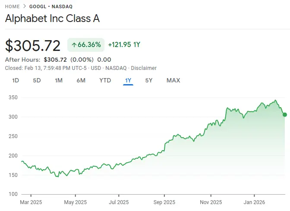
Task: Click the green up arrow icon
Action: tap(74, 44)
